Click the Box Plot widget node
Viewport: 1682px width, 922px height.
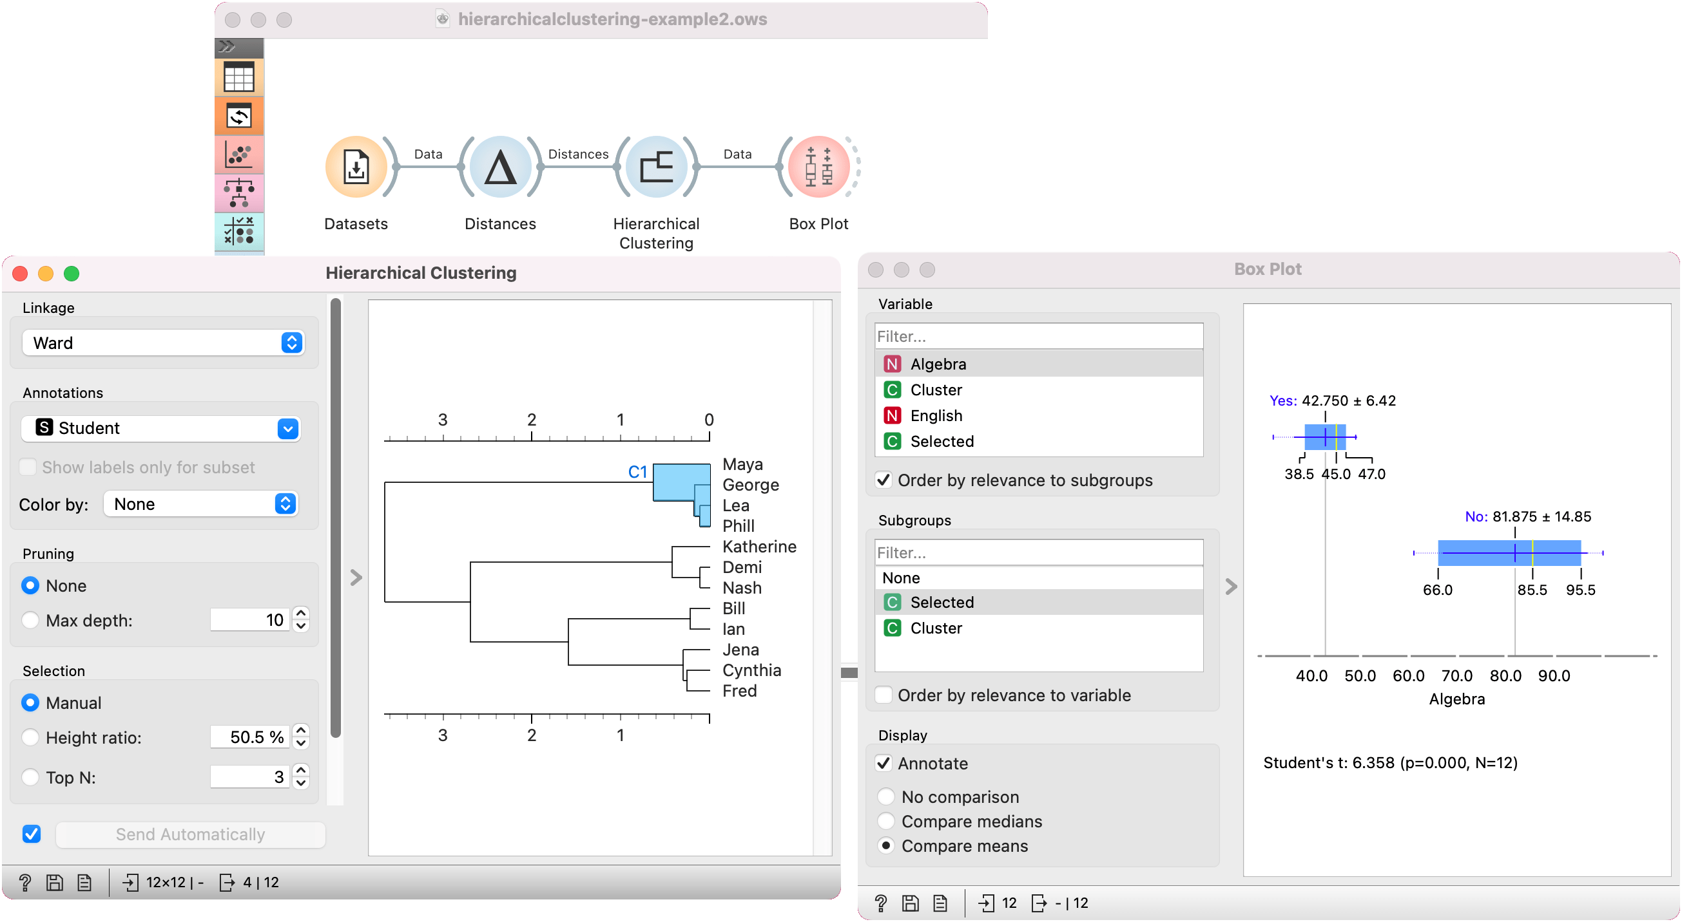coord(818,167)
